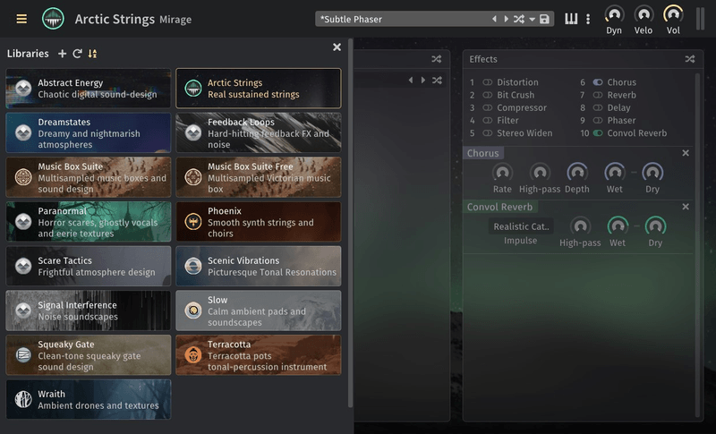The image size is (716, 434).
Task: Choose the Phoenix library
Action: pyautogui.click(x=258, y=221)
